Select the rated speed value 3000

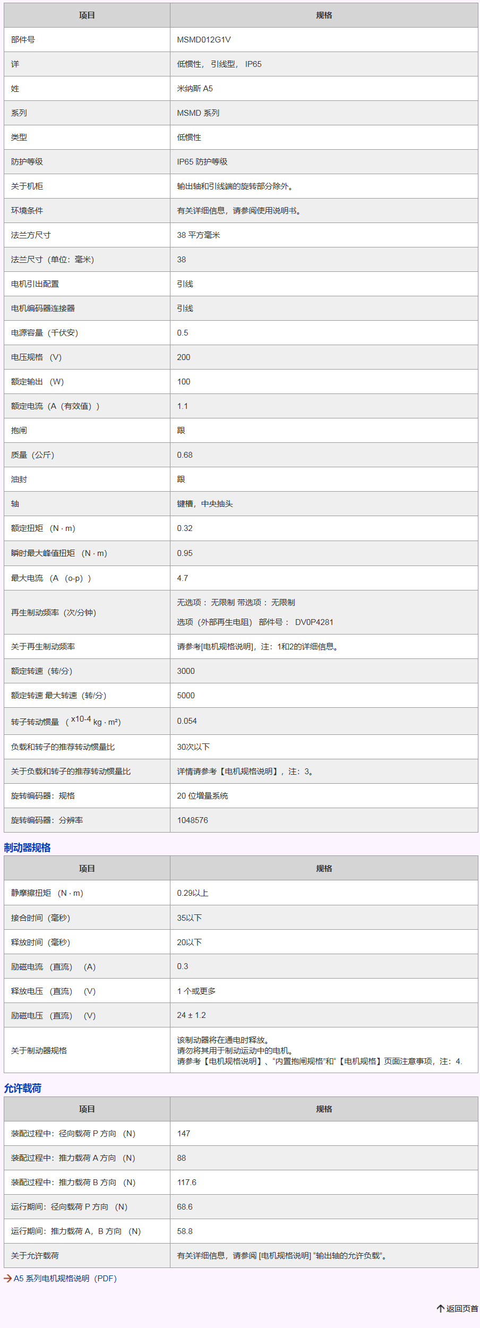click(x=186, y=671)
